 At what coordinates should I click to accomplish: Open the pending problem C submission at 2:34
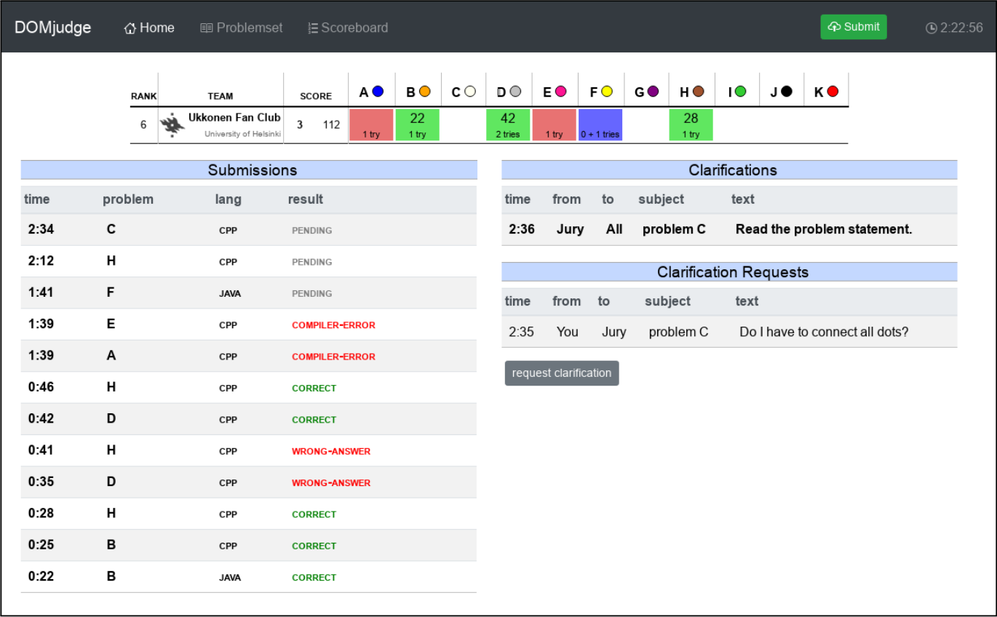click(x=249, y=230)
